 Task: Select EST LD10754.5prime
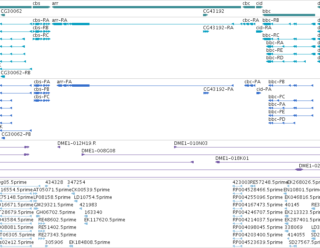pos(76,201)
